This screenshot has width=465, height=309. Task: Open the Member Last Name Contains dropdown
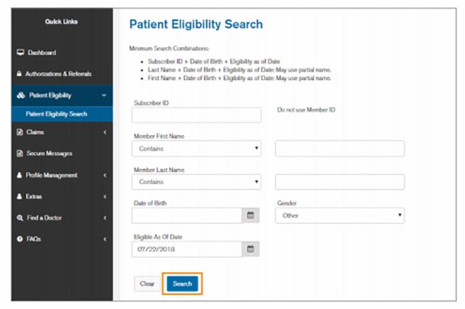tap(196, 182)
